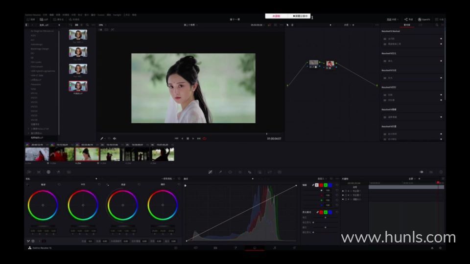Mute the viewer audio
Viewport: 470px width, 264px height.
pos(115,138)
